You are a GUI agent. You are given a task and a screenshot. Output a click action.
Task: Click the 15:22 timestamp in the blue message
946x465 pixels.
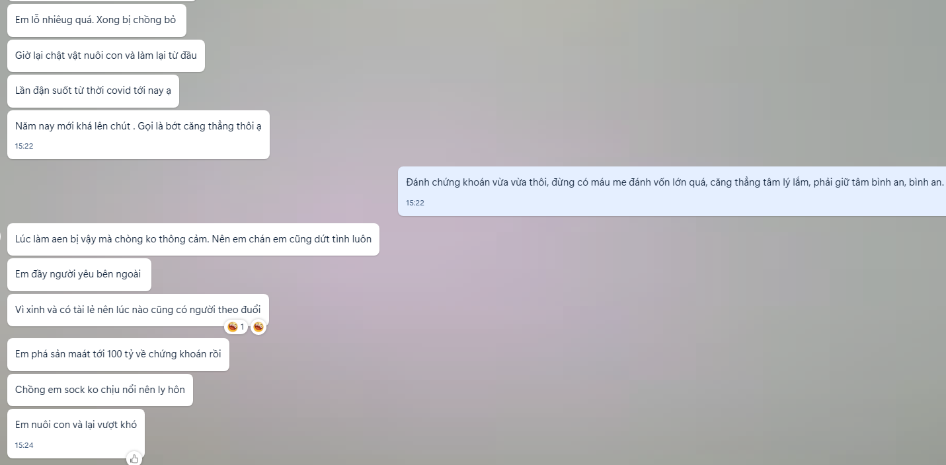coord(415,203)
